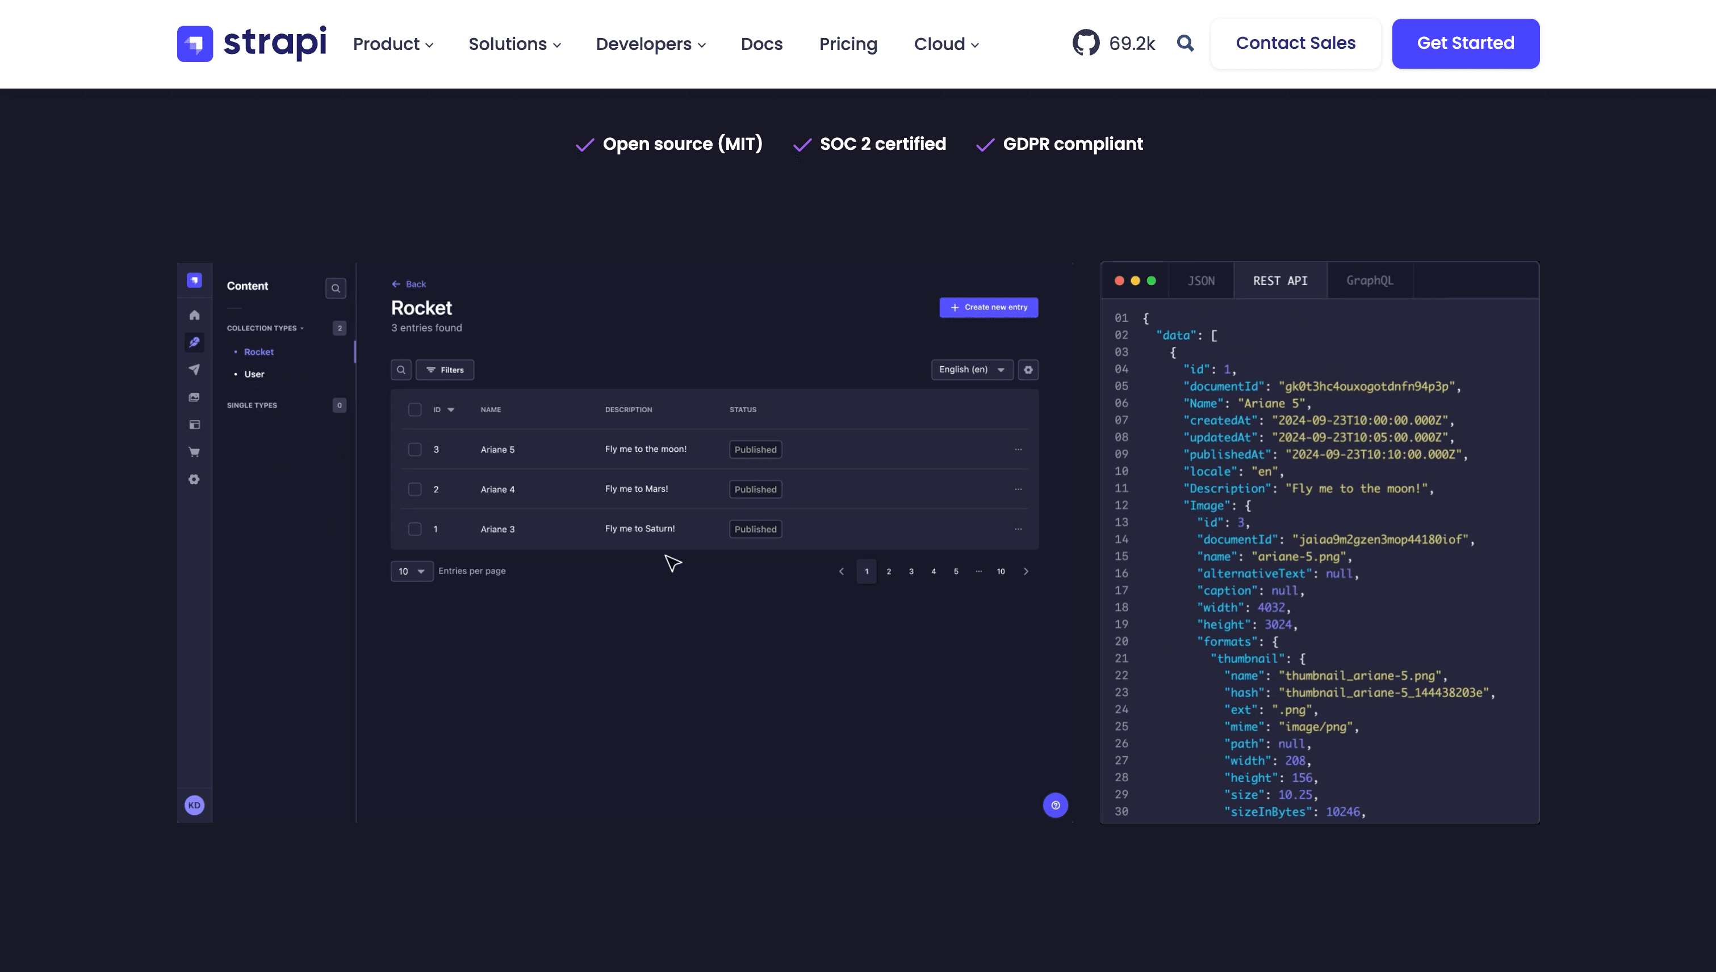This screenshot has height=972, width=1716.
Task: Click the back arrow icon
Action: 396,284
